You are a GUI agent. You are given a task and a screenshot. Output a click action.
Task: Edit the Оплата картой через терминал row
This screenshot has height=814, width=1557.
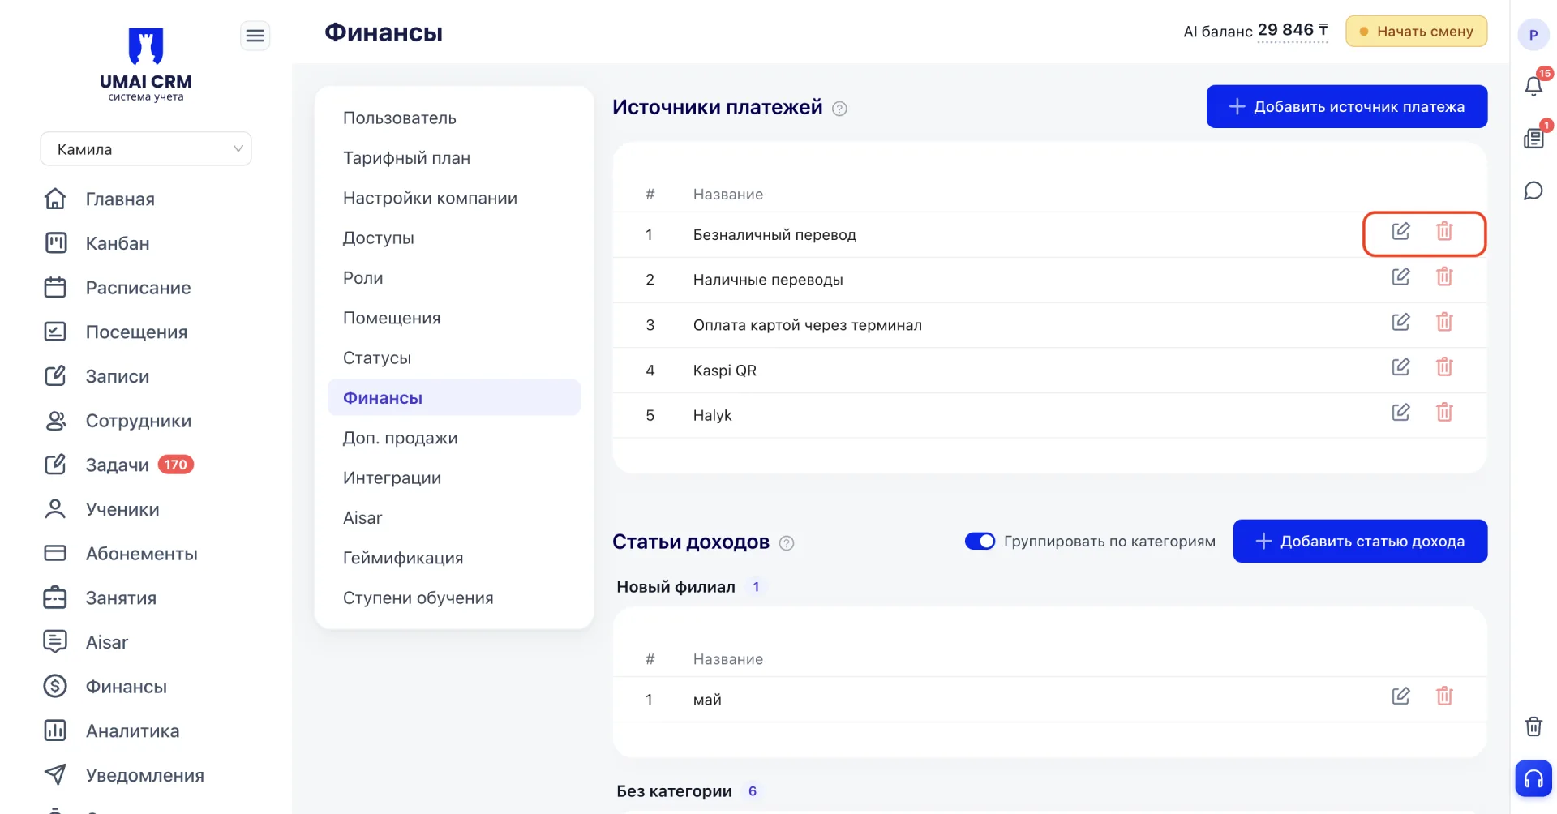pos(1400,322)
